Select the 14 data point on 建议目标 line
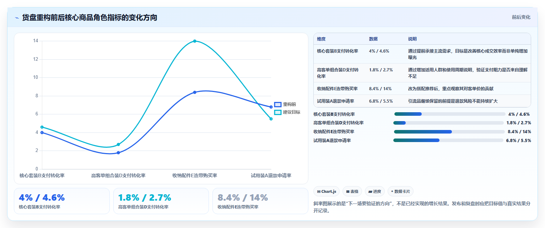 point(195,41)
